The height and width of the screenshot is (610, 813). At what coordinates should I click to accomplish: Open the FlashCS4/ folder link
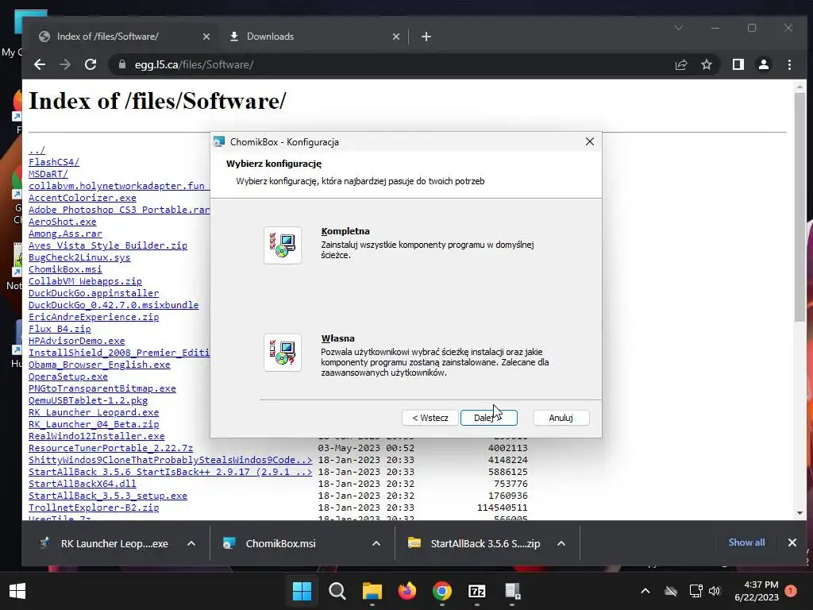[54, 162]
